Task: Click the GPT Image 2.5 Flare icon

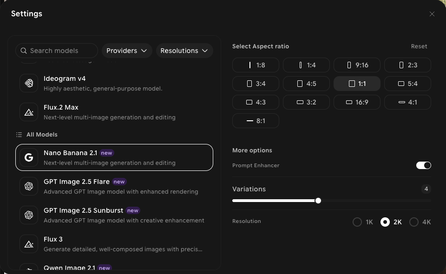Action: click(29, 186)
